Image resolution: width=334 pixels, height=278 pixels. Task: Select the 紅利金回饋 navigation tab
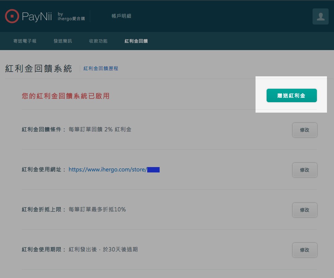point(136,41)
